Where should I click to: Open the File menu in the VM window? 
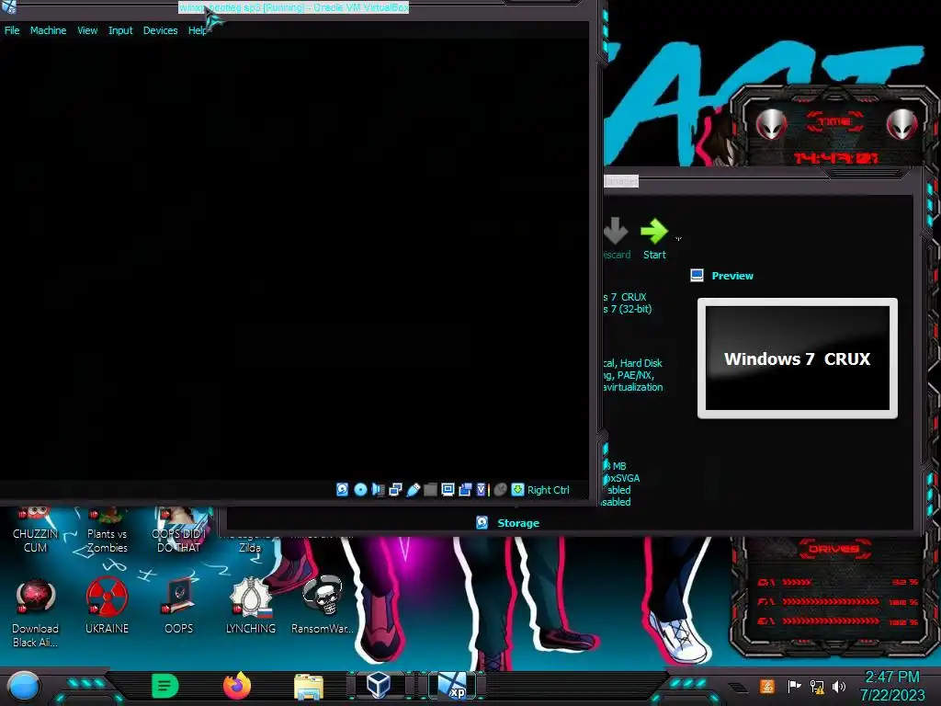[12, 30]
